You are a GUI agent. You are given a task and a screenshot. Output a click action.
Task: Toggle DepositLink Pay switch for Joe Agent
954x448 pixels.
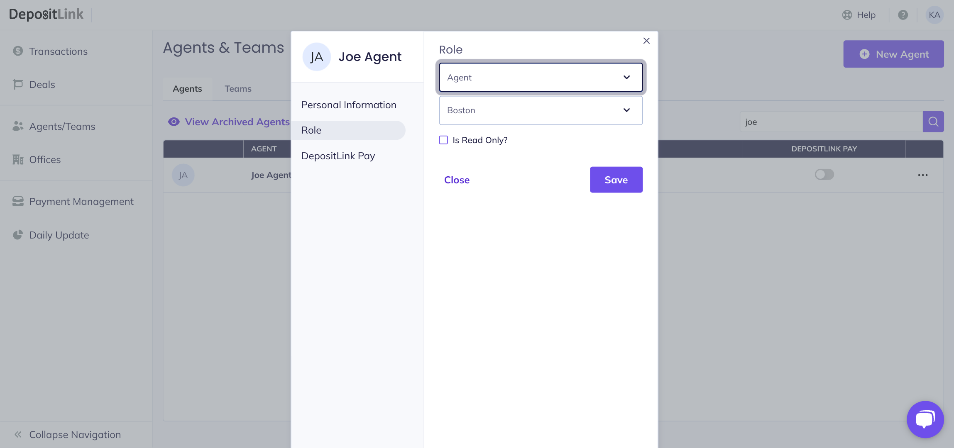point(824,175)
